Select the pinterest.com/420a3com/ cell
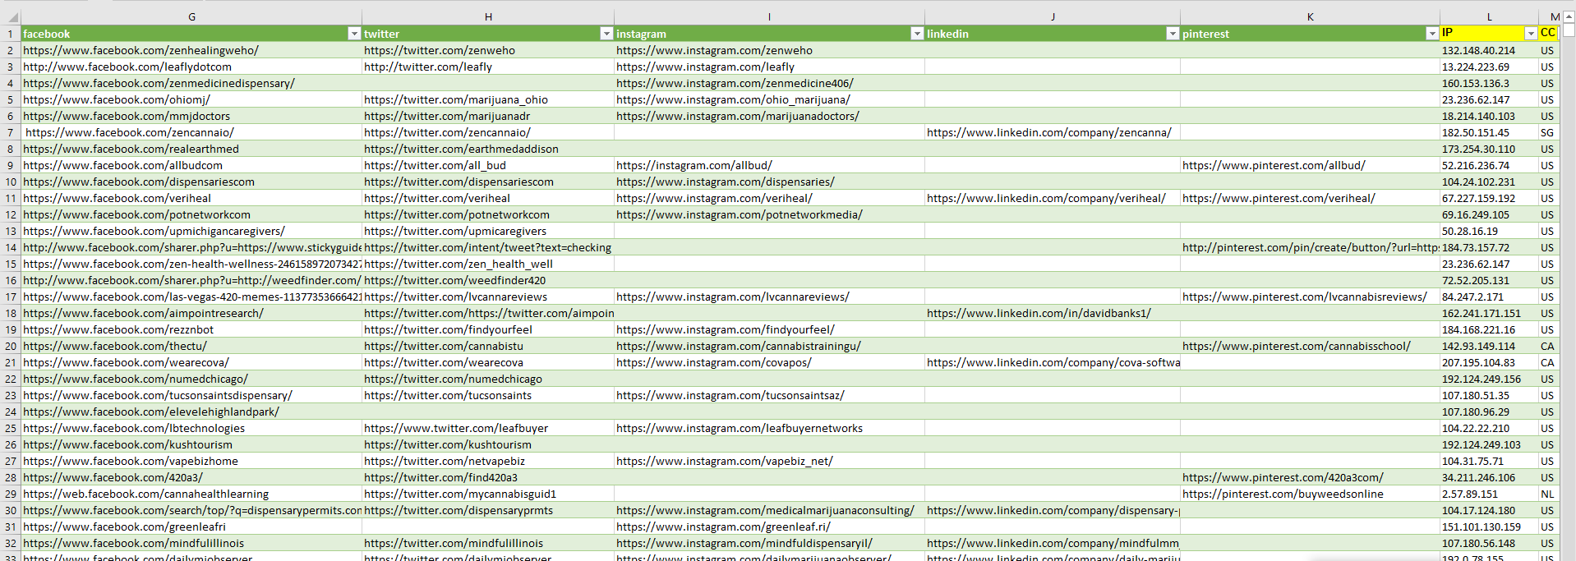This screenshot has width=1576, height=561. coord(1310,477)
